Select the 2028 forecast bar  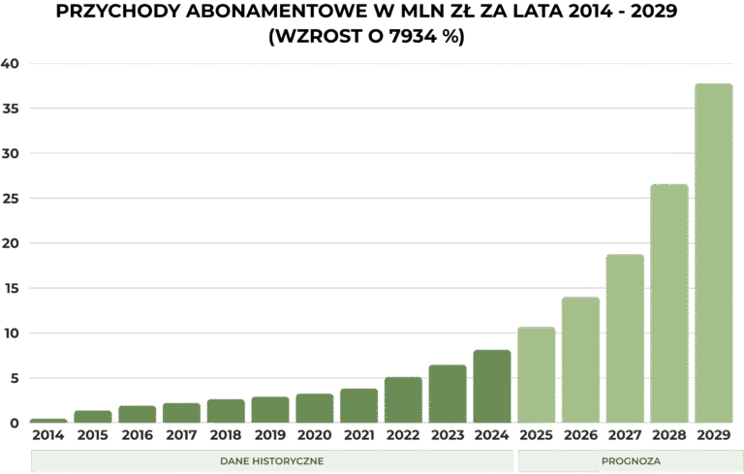(669, 303)
